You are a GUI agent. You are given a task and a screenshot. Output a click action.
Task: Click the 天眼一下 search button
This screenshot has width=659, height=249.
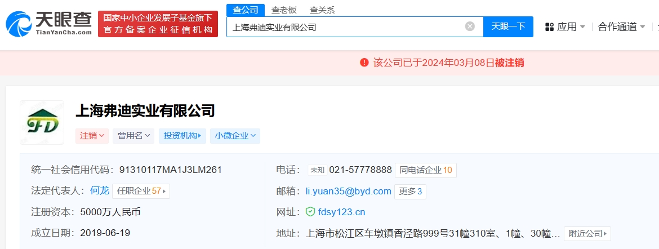click(508, 26)
